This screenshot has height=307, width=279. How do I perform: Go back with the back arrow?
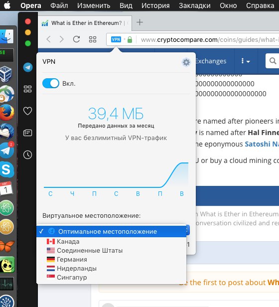(x=48, y=39)
